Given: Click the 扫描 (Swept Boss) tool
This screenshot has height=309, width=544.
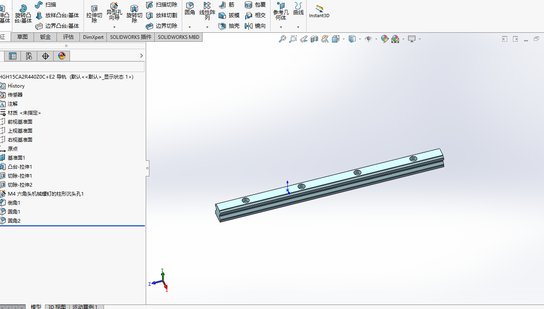Looking at the screenshot, I should point(45,5).
